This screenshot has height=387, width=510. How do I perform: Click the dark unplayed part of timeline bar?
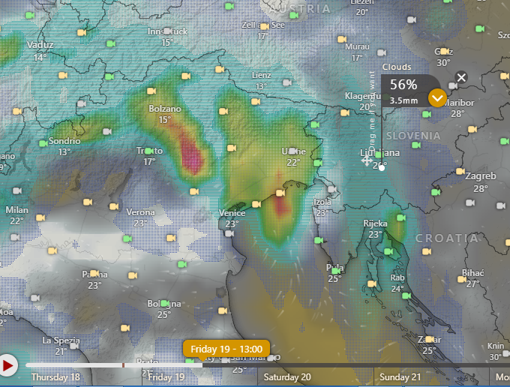355,365
